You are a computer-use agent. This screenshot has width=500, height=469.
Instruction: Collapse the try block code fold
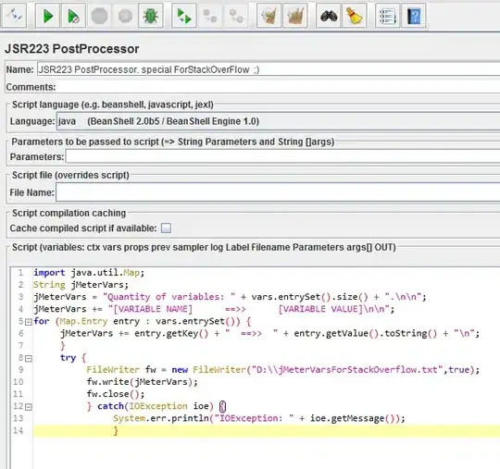coord(29,359)
